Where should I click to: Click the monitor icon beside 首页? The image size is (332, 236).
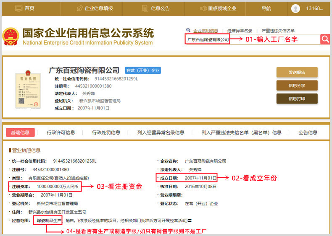pyautogui.click(x=18, y=8)
